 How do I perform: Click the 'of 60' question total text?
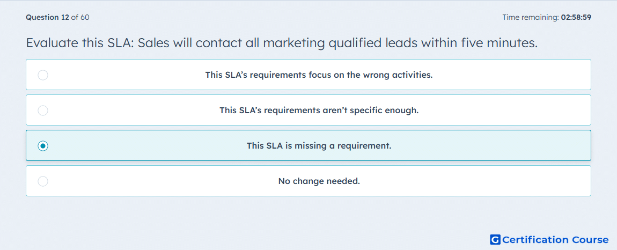80,17
